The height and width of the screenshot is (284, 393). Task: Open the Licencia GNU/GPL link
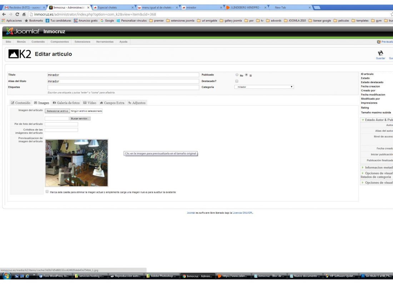[x=243, y=213]
